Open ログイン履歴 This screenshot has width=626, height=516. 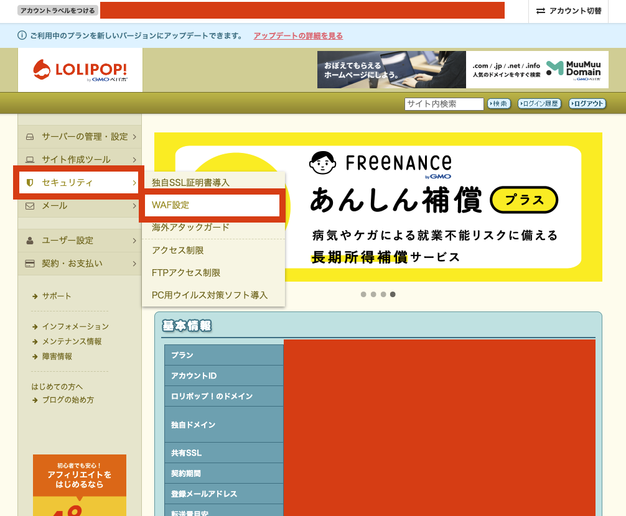[x=540, y=104]
